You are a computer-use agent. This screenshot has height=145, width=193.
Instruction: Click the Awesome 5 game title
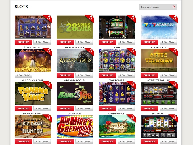pyautogui.click(x=116, y=80)
